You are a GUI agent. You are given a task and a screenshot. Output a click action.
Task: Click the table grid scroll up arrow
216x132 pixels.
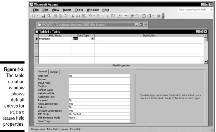tap(206, 36)
